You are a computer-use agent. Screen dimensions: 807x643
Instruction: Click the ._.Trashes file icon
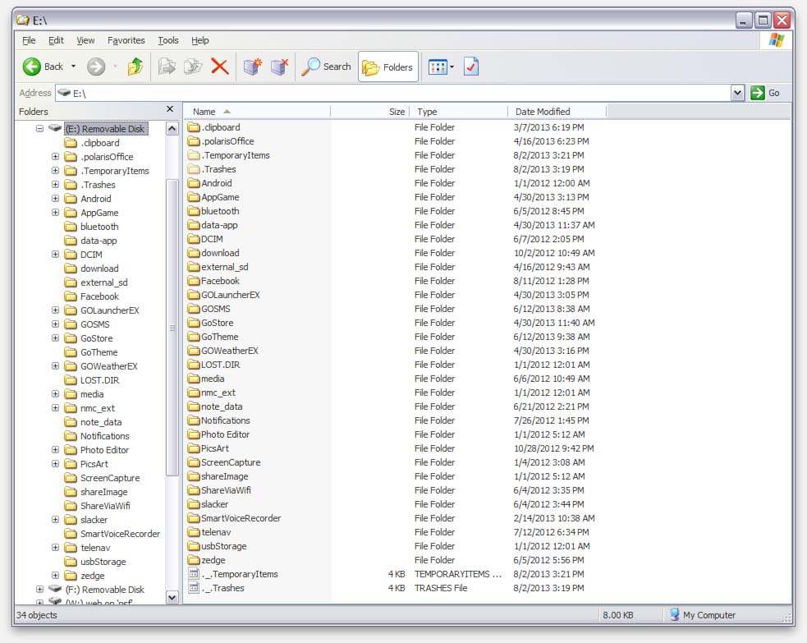[194, 588]
